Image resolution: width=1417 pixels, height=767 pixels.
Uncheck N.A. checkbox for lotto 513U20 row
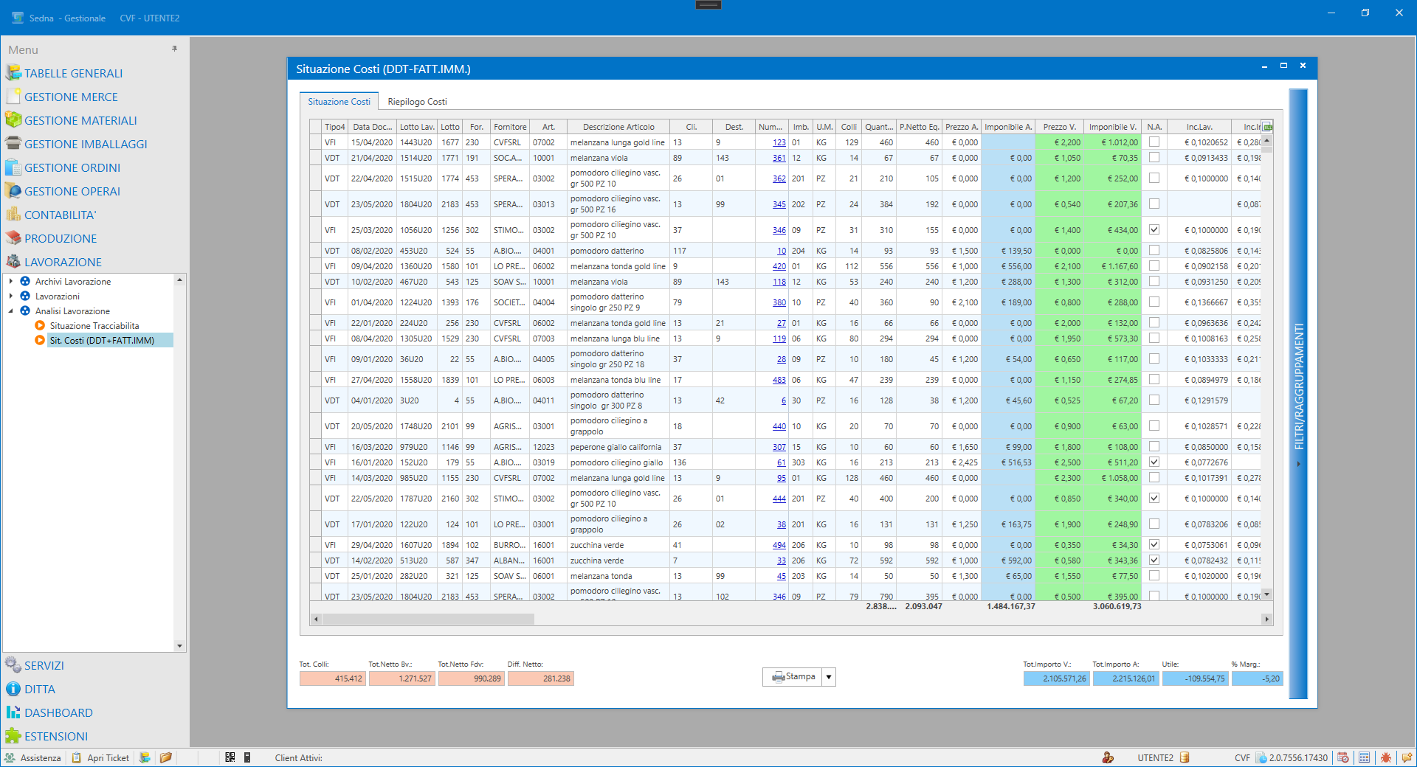click(1154, 560)
